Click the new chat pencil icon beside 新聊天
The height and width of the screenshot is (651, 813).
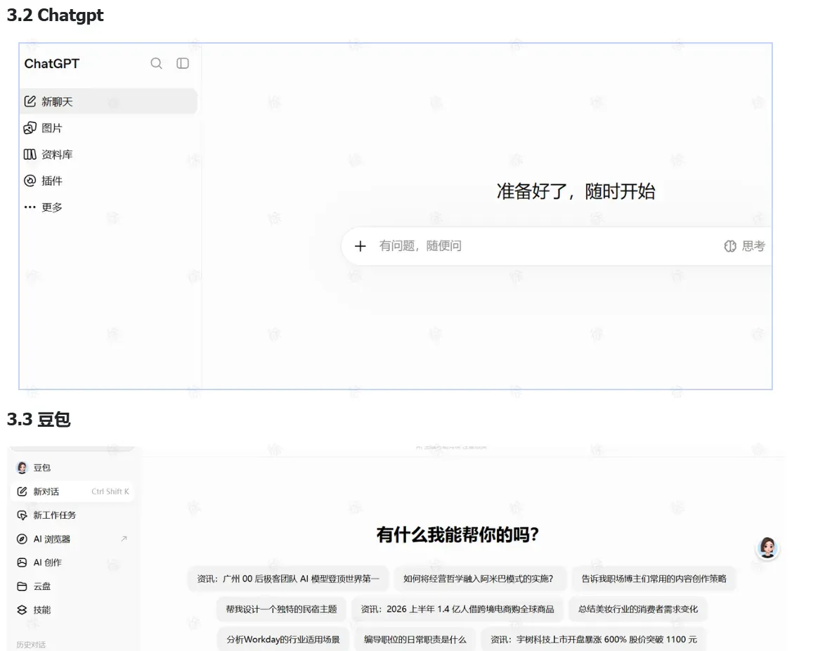click(30, 101)
